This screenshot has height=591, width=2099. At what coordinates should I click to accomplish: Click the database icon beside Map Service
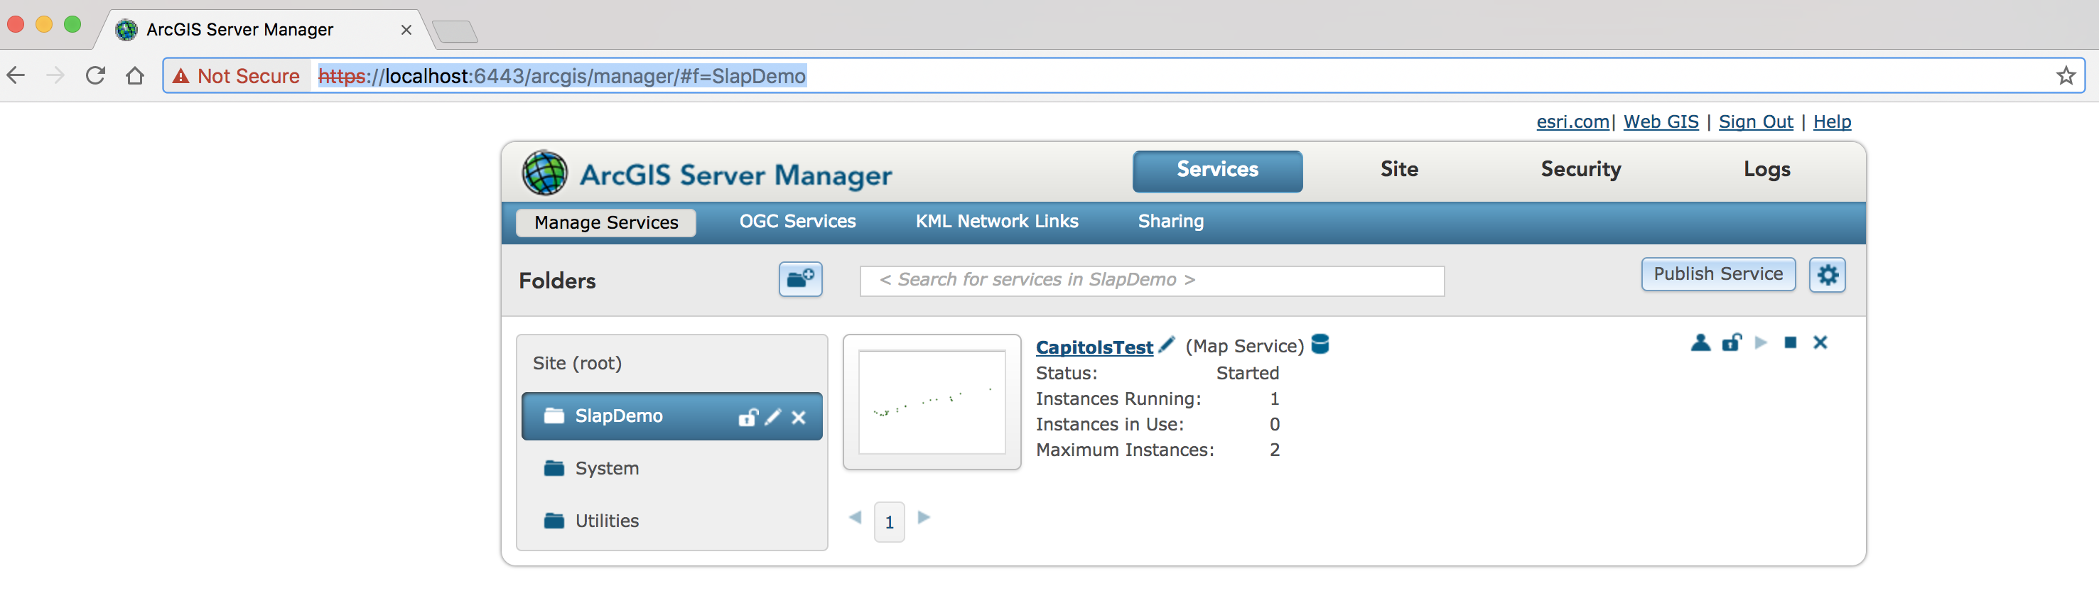click(1320, 345)
